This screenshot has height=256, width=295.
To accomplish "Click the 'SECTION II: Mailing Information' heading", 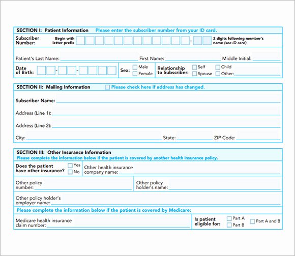I will (53, 87).
